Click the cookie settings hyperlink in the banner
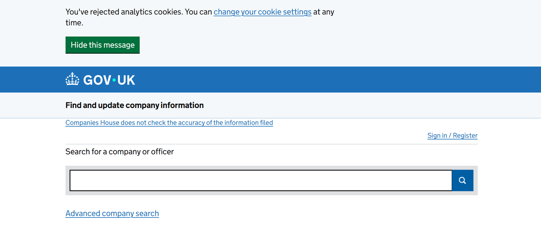541x232 pixels. (262, 12)
